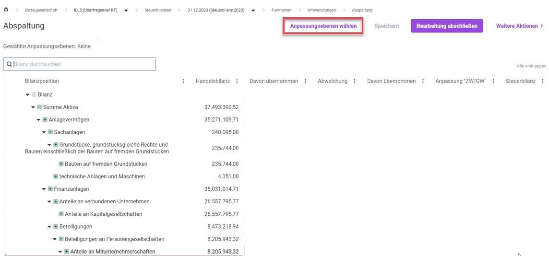The image size is (549, 256).
Task: Click the home icon in breadcrumb
Action: click(6, 10)
